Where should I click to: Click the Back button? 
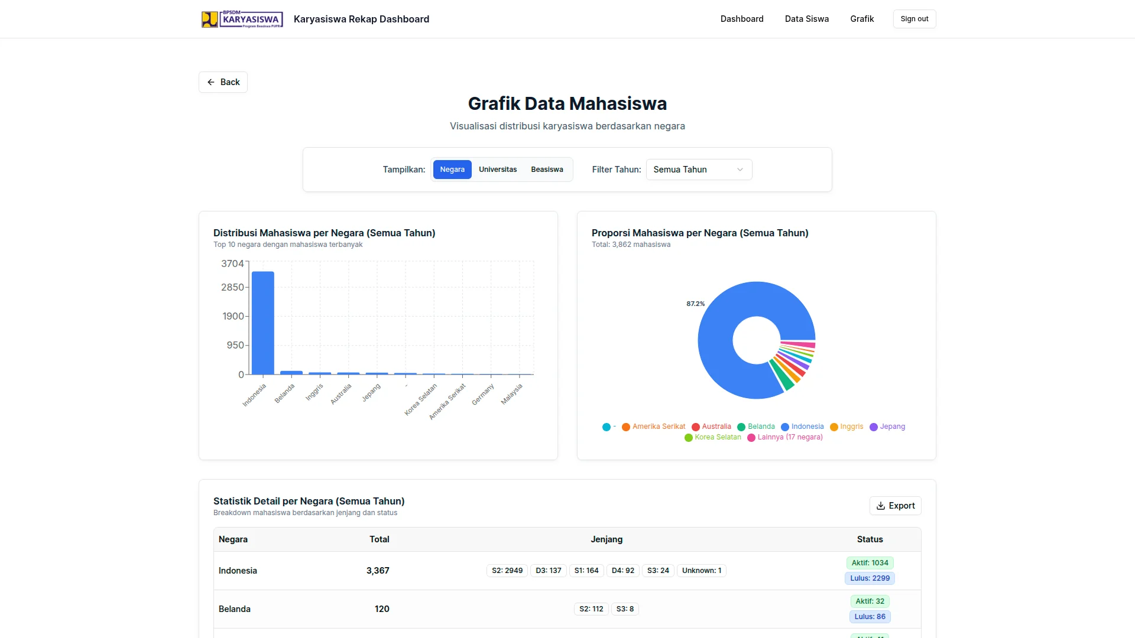point(223,82)
